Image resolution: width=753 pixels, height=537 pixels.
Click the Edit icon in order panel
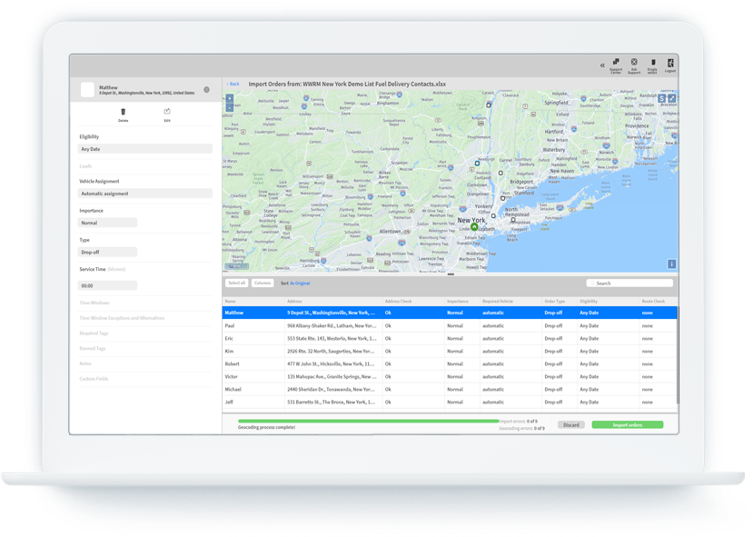click(167, 112)
